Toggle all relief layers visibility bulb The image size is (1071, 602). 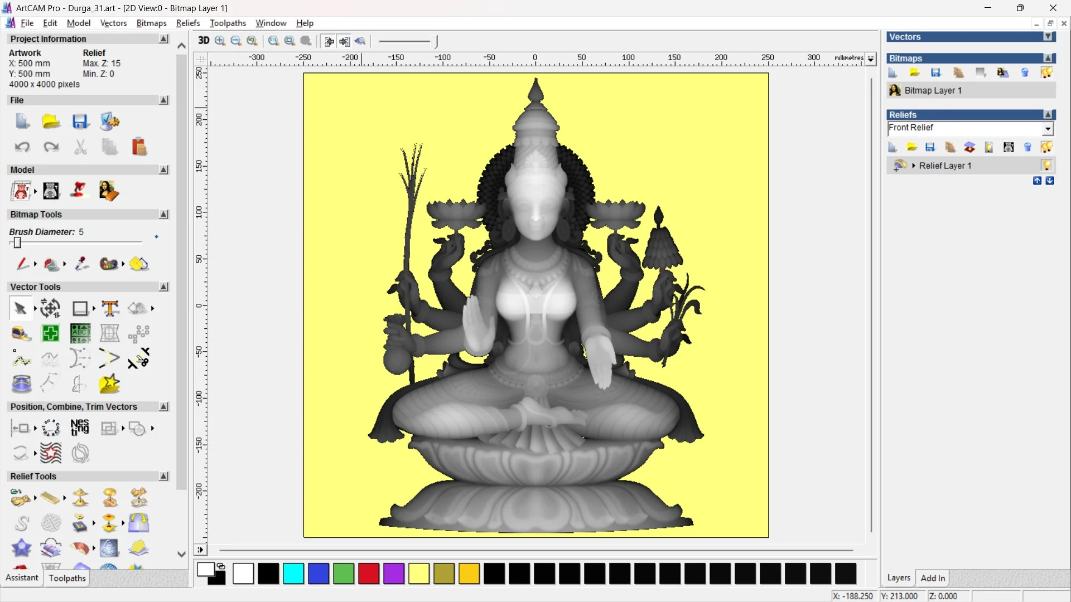1046,147
